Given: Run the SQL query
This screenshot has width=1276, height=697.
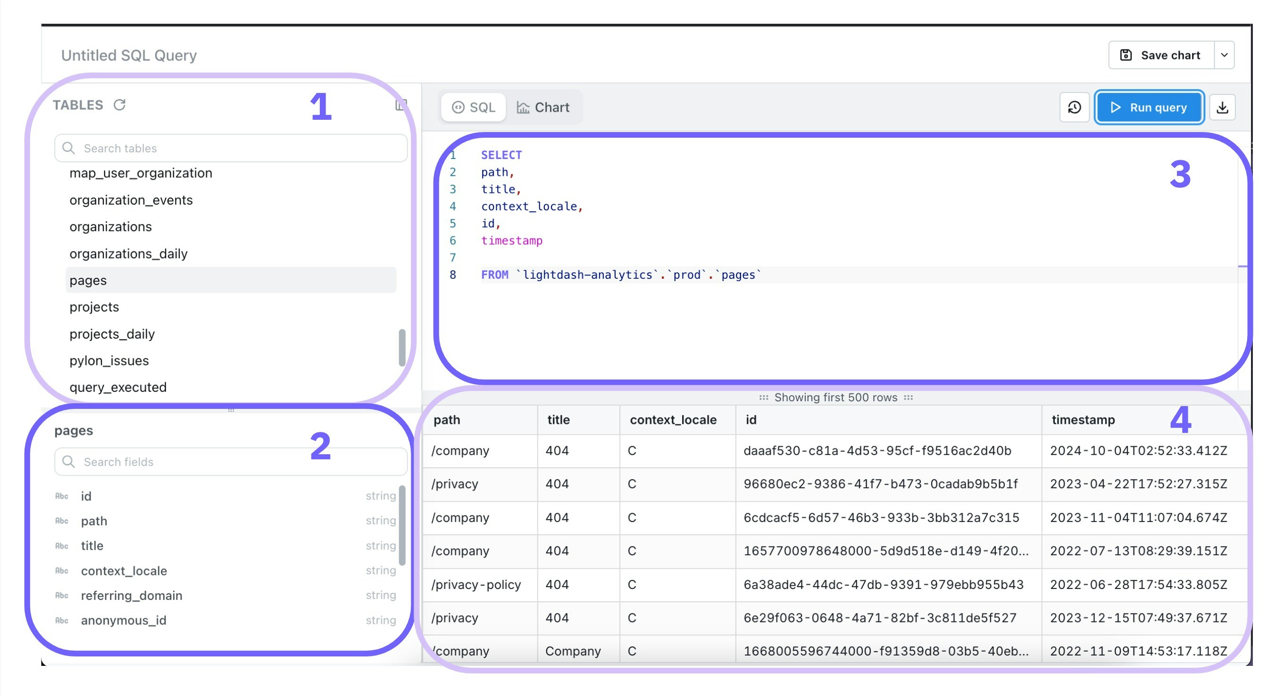Looking at the screenshot, I should 1149,108.
